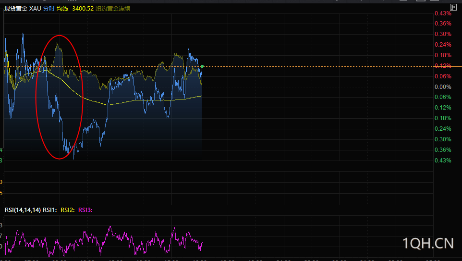
Task: Click the green 0.43% bottom axis label
Action: (x=443, y=161)
